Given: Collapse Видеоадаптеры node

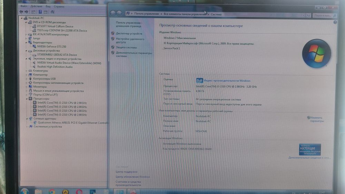Looking at the screenshot, I should coord(26,42).
